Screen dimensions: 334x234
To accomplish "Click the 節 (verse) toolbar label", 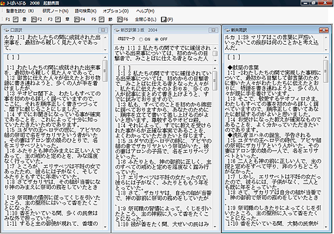I will 110,19.
